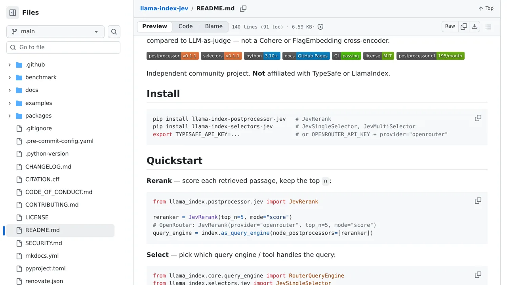This screenshot has width=507, height=285.
Task: Collapse the Files side panel icon
Action: coord(13,13)
